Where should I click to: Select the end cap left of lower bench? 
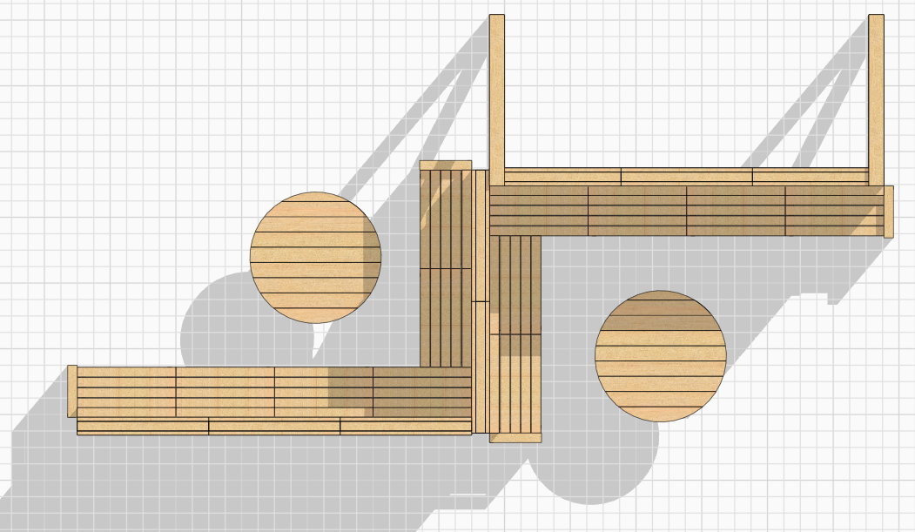pyautogui.click(x=72, y=391)
